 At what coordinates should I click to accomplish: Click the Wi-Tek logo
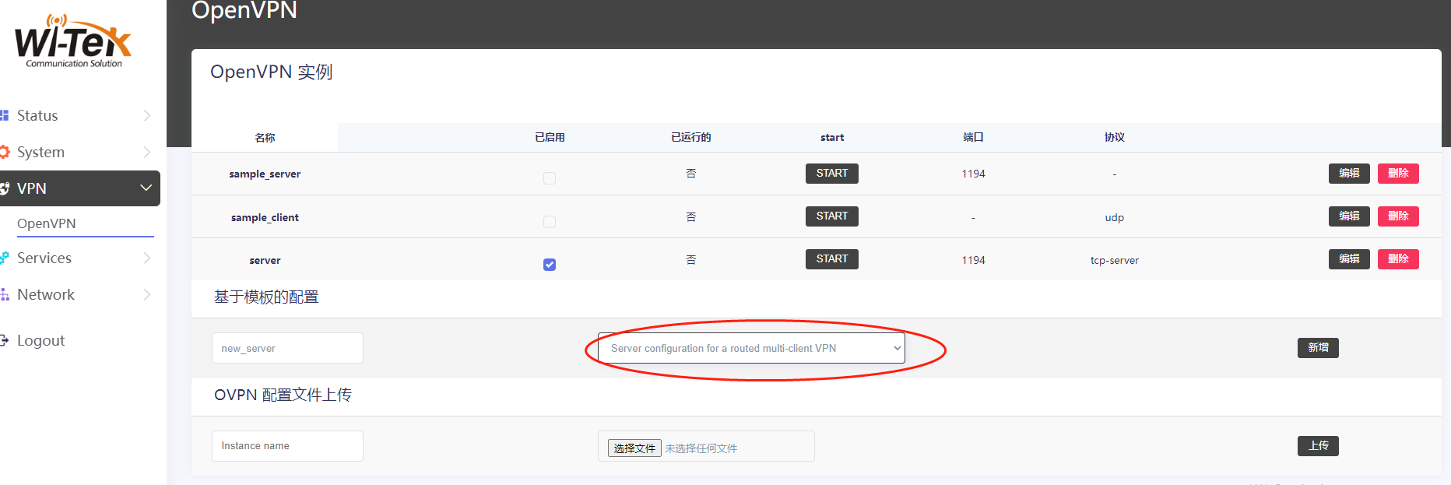point(73,42)
